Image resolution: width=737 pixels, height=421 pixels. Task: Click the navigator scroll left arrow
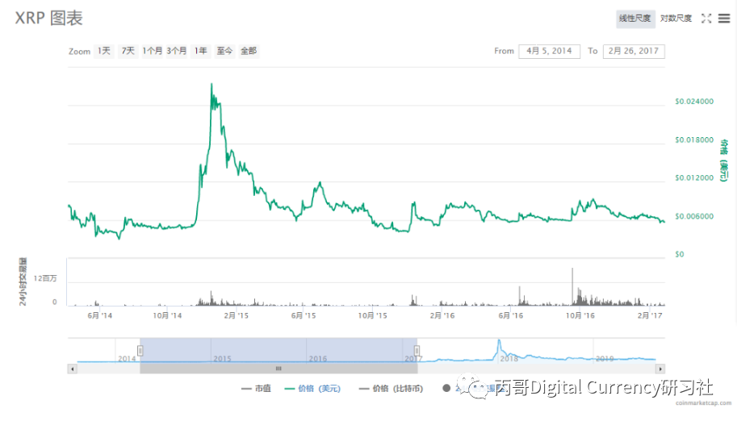pos(73,369)
